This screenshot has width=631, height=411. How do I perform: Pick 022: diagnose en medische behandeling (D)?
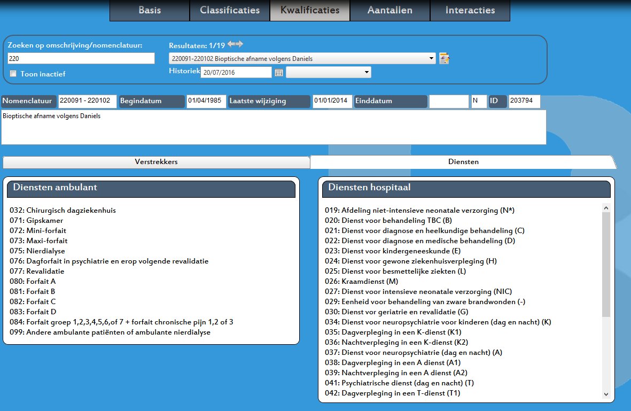[x=420, y=241]
